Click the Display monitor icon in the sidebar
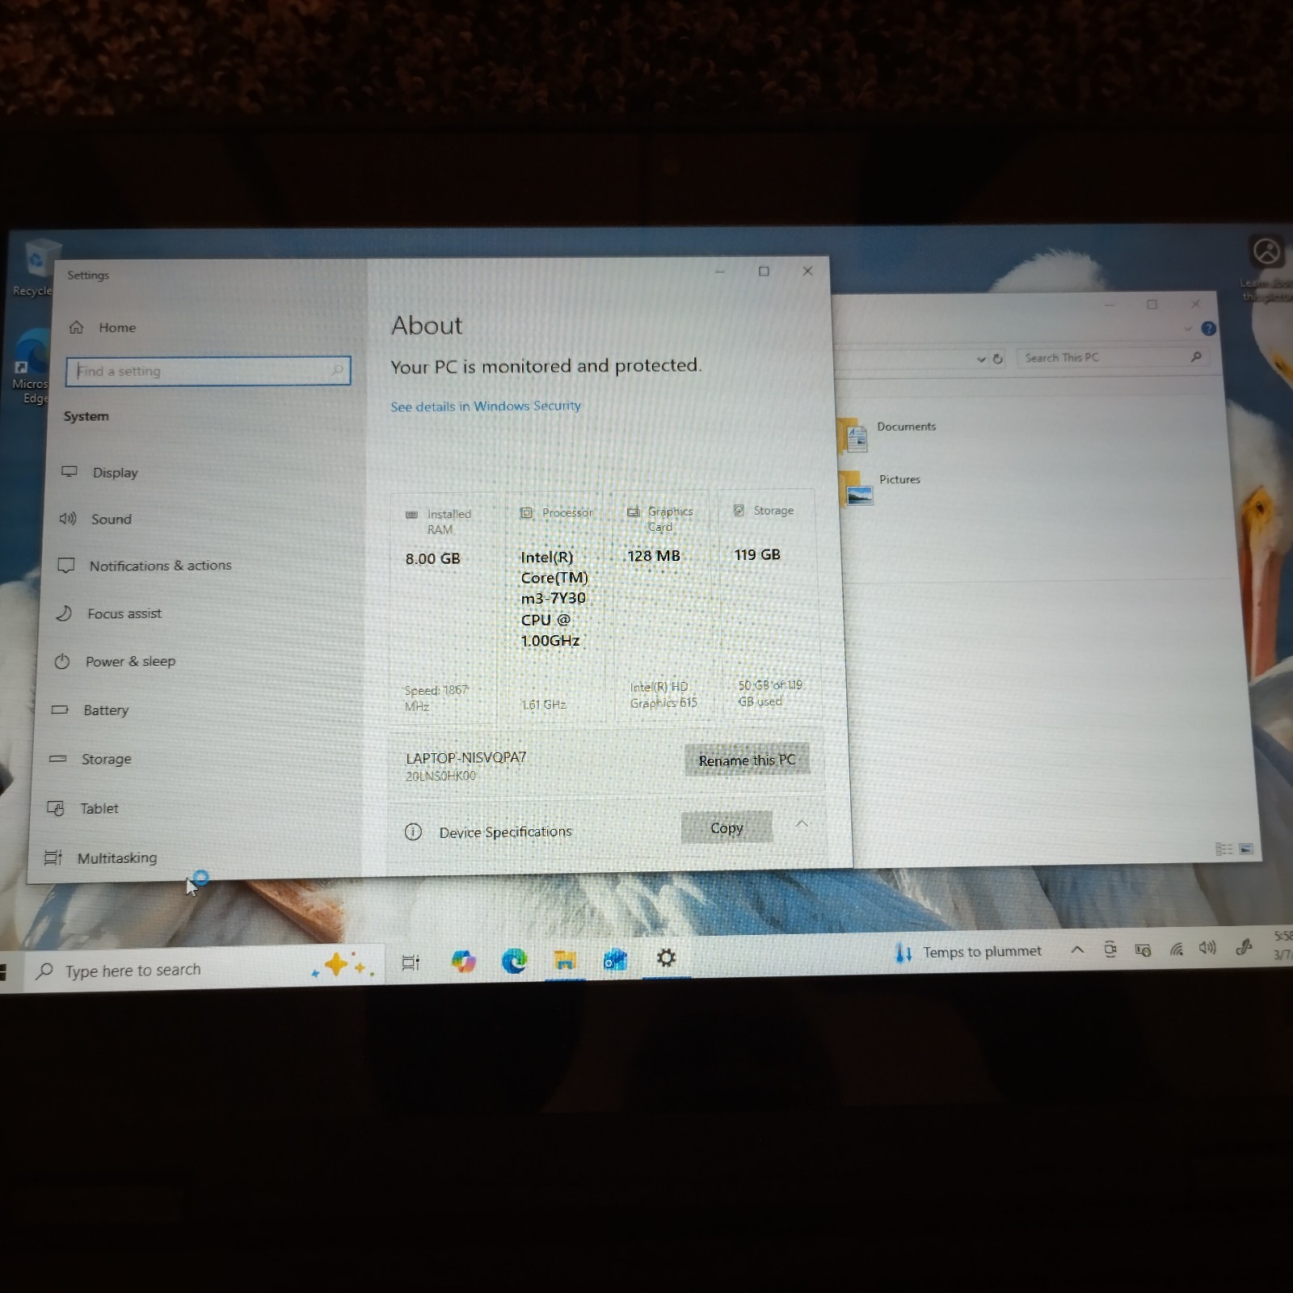The image size is (1293, 1293). [69, 471]
